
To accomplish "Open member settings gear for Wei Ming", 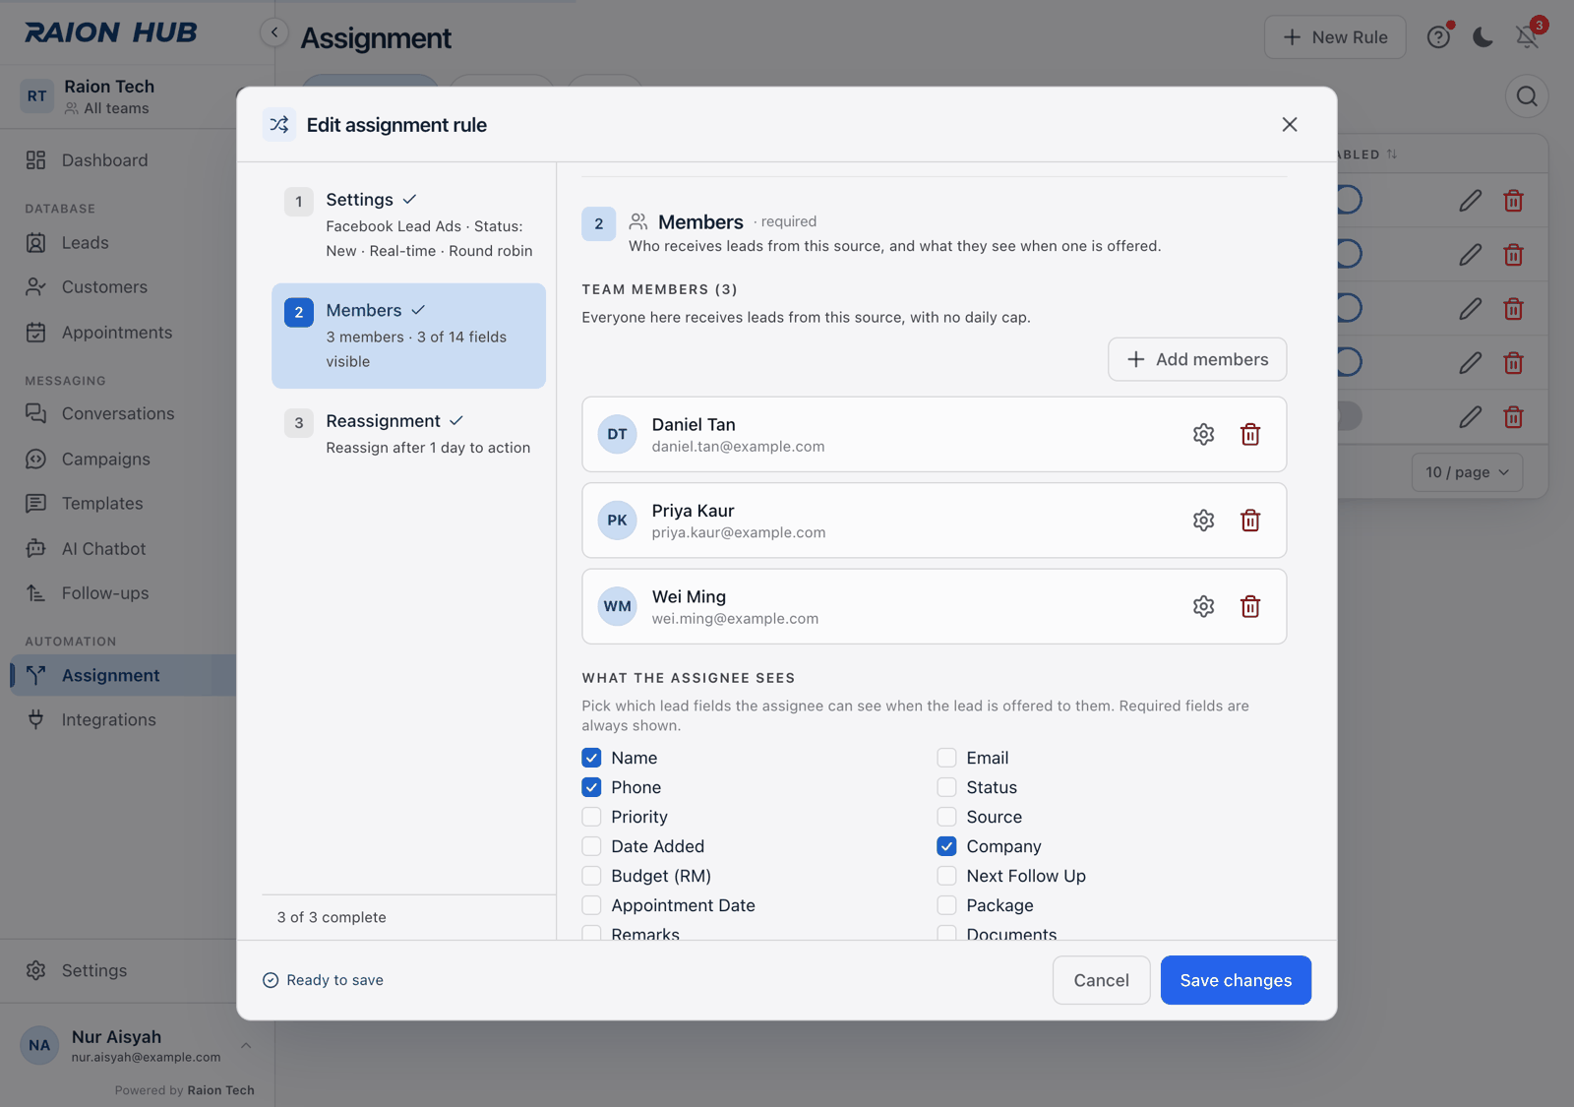I will point(1203,606).
